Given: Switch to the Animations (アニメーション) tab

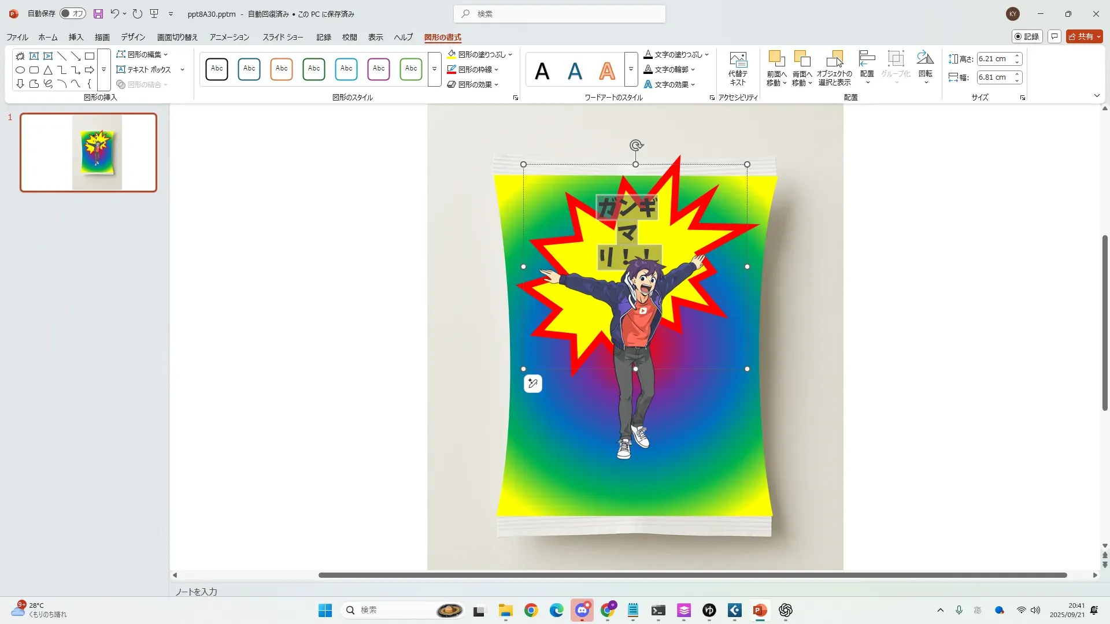Looking at the screenshot, I should (229, 37).
